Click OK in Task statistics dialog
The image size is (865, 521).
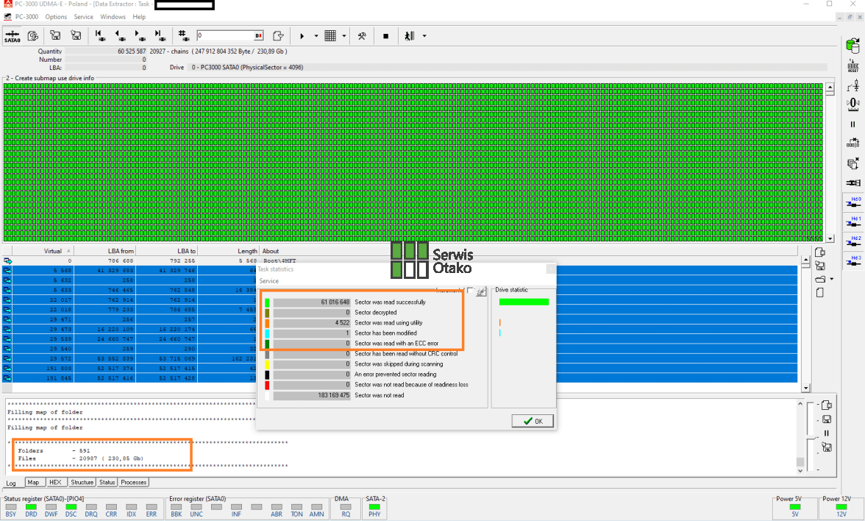click(533, 421)
